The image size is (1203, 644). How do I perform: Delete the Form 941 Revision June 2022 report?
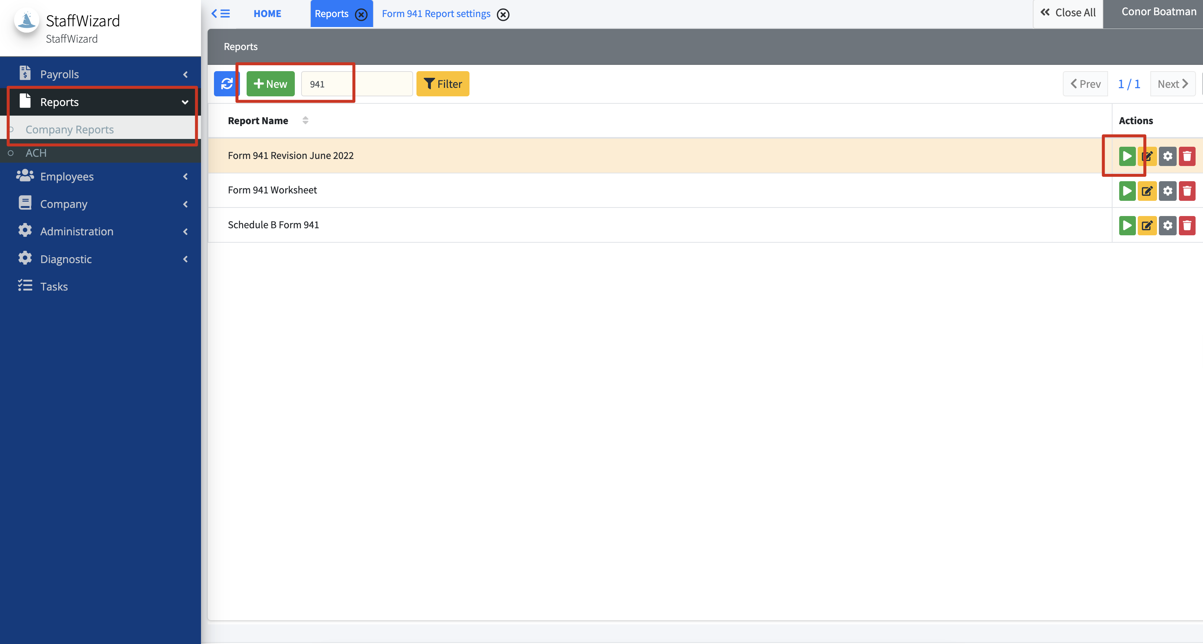click(x=1187, y=156)
